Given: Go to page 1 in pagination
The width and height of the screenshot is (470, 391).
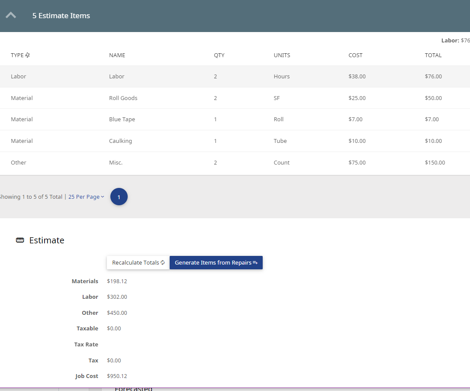Looking at the screenshot, I should click(x=119, y=197).
